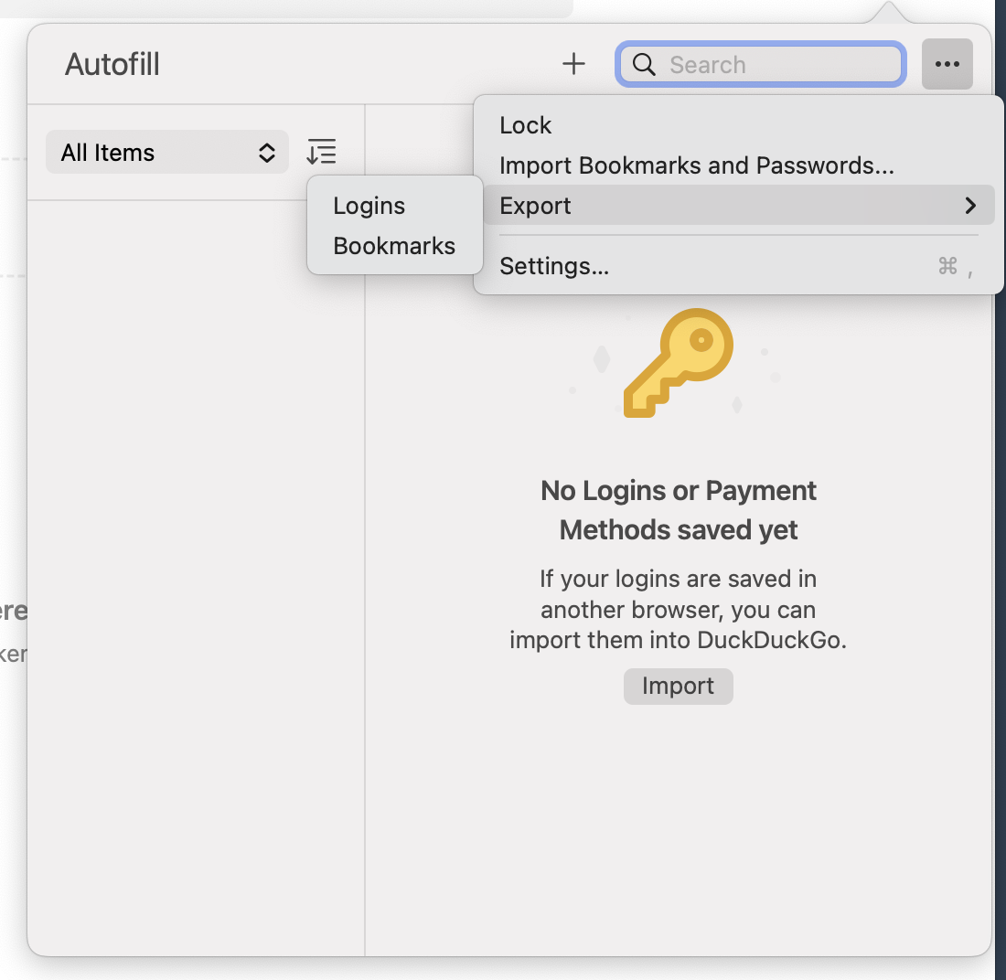The width and height of the screenshot is (1006, 980).
Task: Expand the Export submenu
Action: tap(738, 206)
